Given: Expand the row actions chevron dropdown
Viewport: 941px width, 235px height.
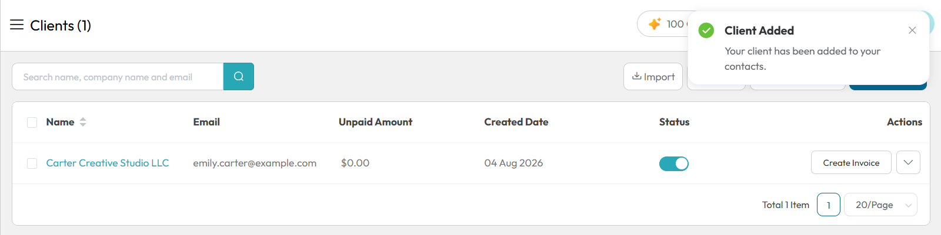Looking at the screenshot, I should click(908, 162).
